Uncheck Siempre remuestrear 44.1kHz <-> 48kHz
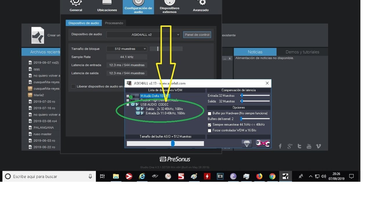The height and width of the screenshot is (208, 371). (210, 125)
